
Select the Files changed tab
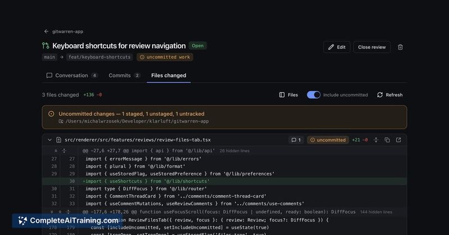(x=169, y=76)
